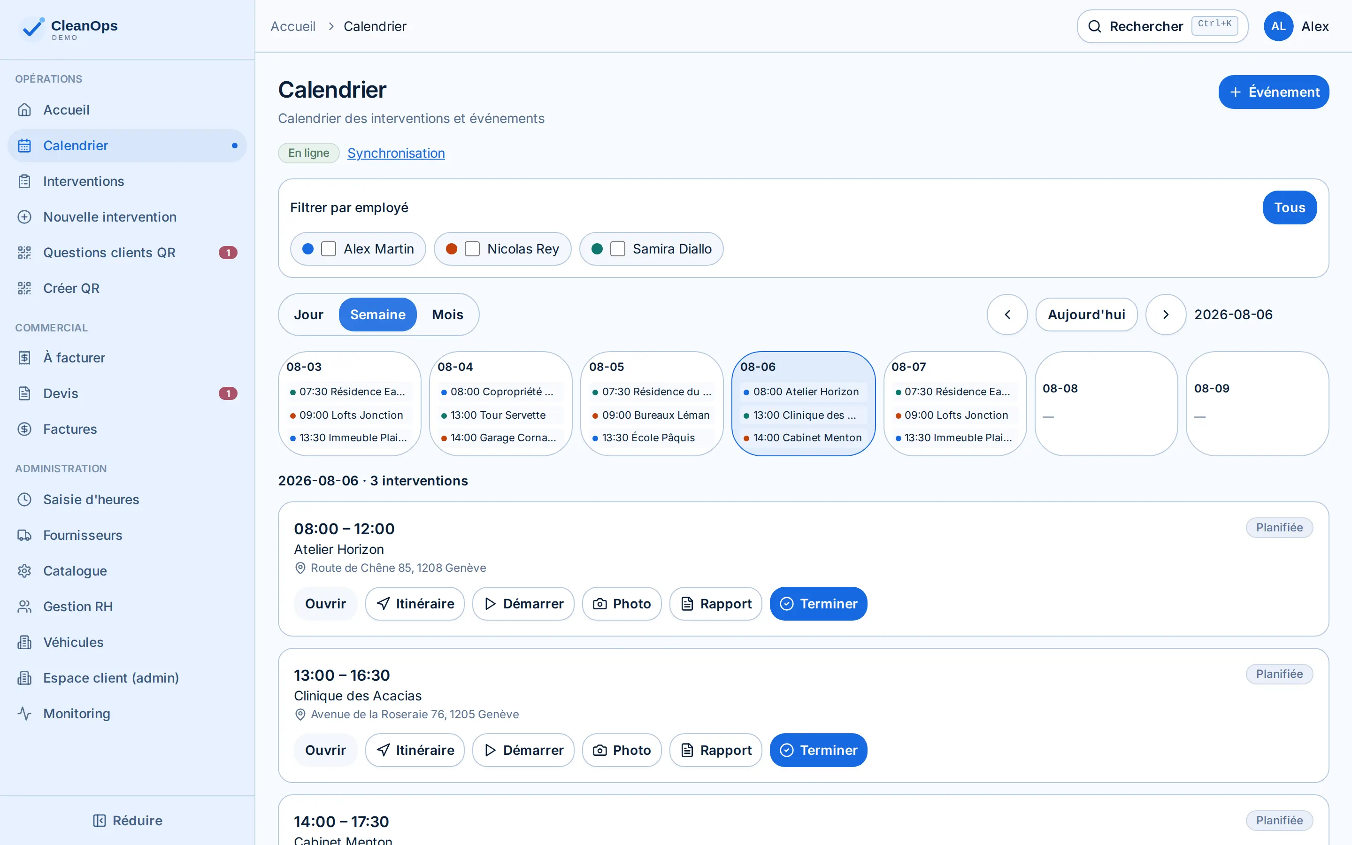Select the Tous employee filter
The width and height of the screenshot is (1352, 845).
tap(1290, 208)
